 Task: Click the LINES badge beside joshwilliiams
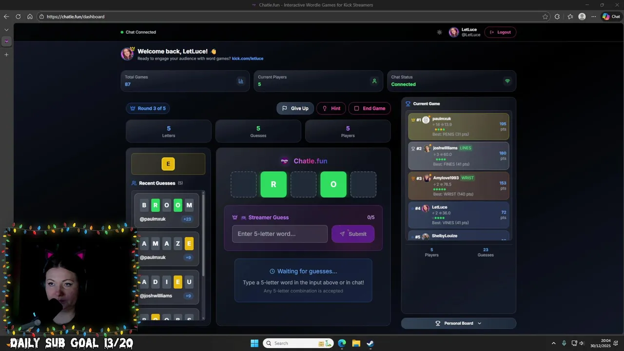(466, 148)
